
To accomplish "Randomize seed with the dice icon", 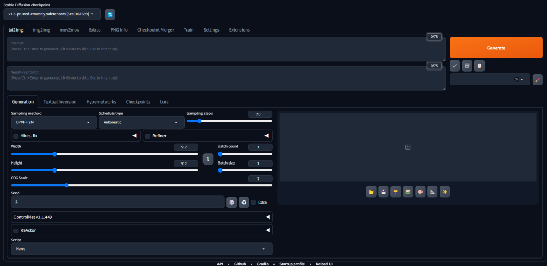I will (x=231, y=202).
